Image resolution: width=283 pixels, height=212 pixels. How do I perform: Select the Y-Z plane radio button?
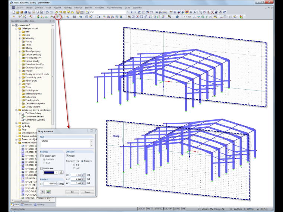(x=74, y=165)
